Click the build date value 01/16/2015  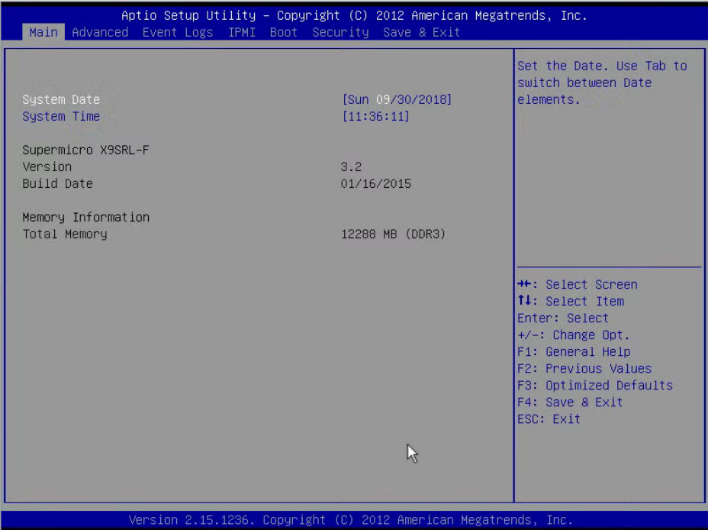375,183
